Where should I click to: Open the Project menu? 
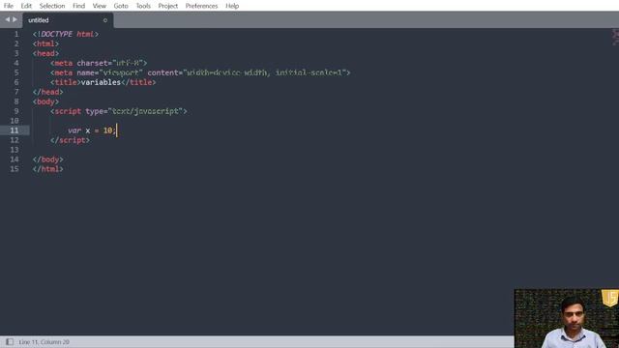[x=167, y=6]
